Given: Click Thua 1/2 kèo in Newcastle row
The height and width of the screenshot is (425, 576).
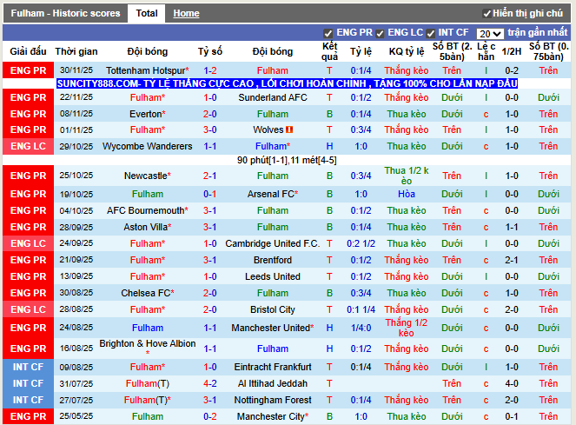Looking at the screenshot, I should click(x=407, y=176).
